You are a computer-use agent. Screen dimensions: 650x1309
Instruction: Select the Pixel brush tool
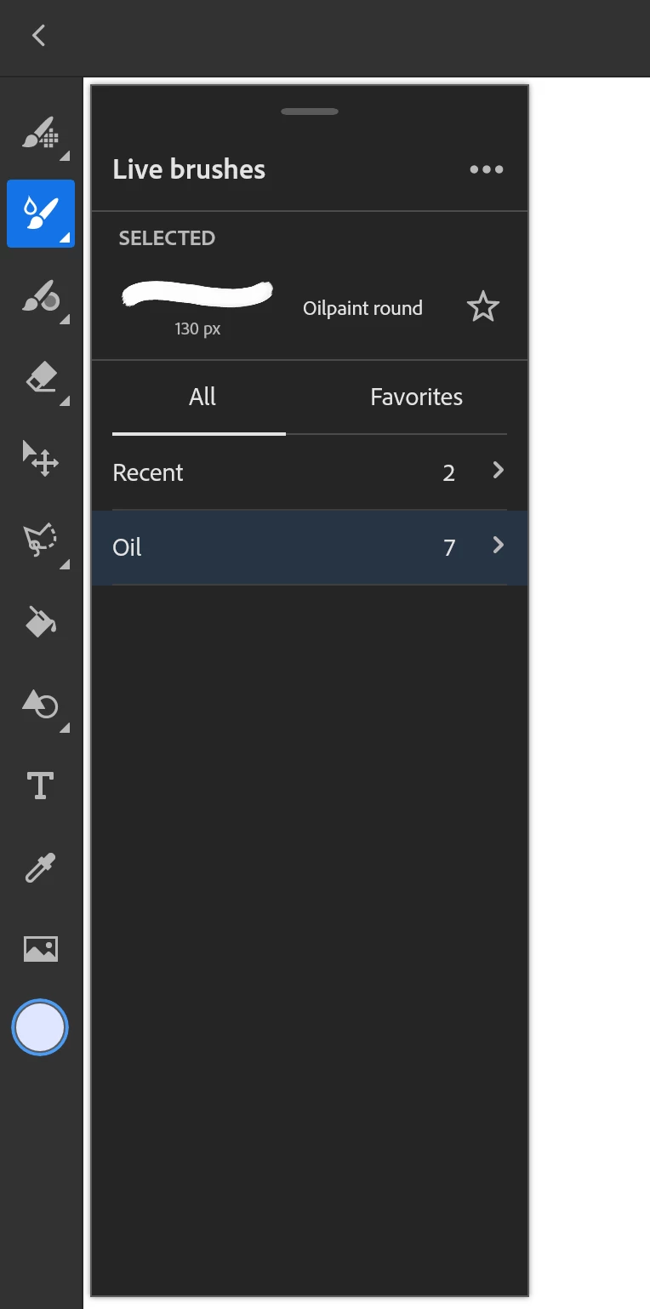[x=41, y=133]
